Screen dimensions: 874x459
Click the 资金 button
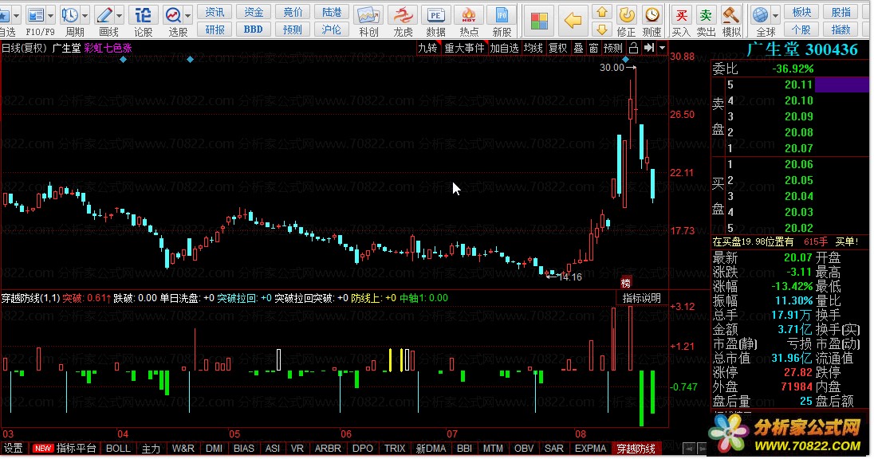point(254,12)
